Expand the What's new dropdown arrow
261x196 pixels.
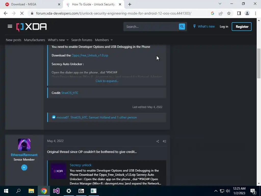pyautogui.click(x=67, y=40)
